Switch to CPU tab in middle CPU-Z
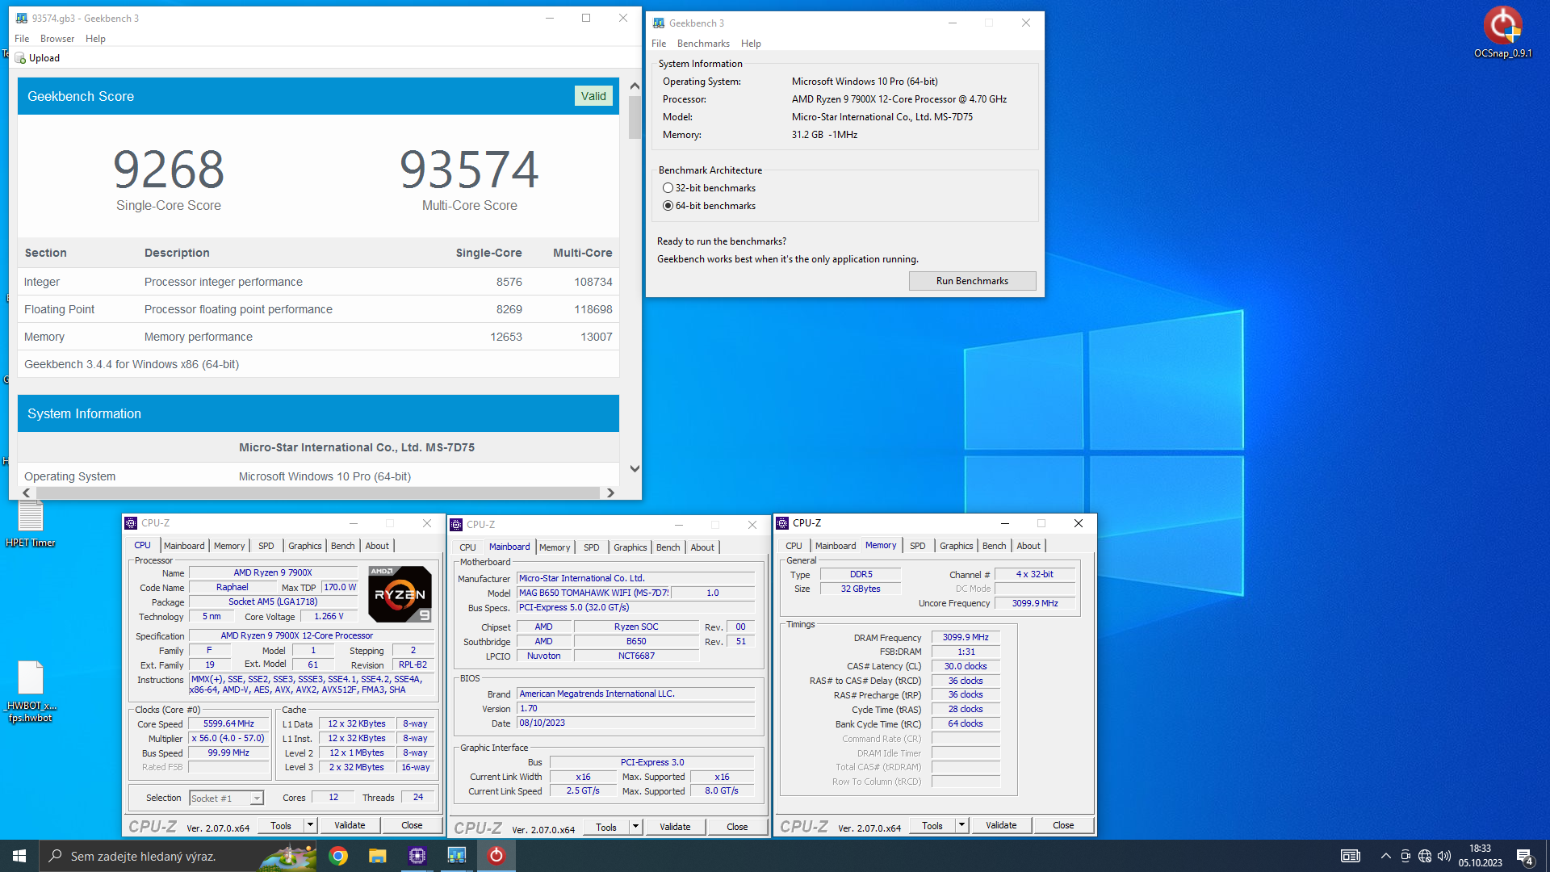 [467, 547]
